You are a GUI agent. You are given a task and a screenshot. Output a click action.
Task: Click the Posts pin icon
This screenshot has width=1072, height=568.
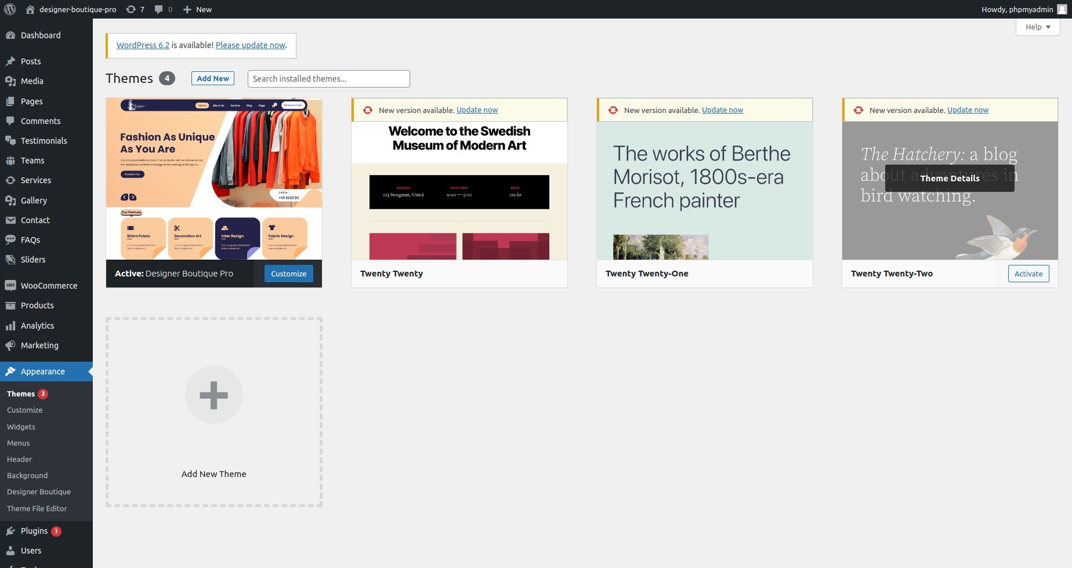click(10, 61)
